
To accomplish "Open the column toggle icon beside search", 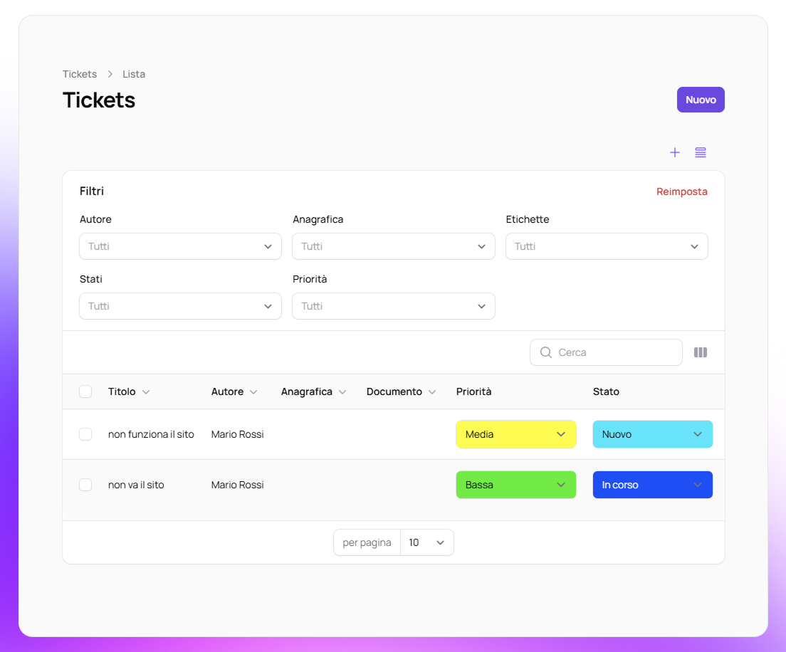I will pyautogui.click(x=701, y=352).
